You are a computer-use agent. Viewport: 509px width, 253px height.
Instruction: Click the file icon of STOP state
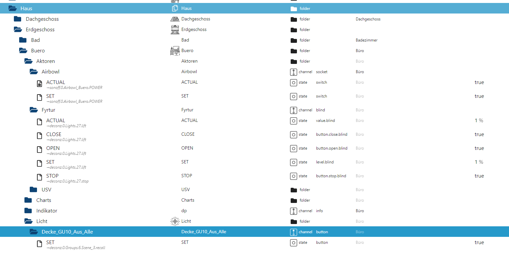pyautogui.click(x=39, y=177)
